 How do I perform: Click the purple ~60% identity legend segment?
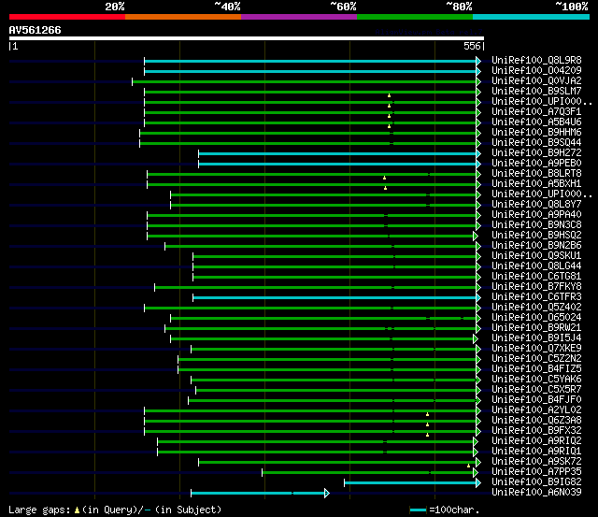pos(299,17)
